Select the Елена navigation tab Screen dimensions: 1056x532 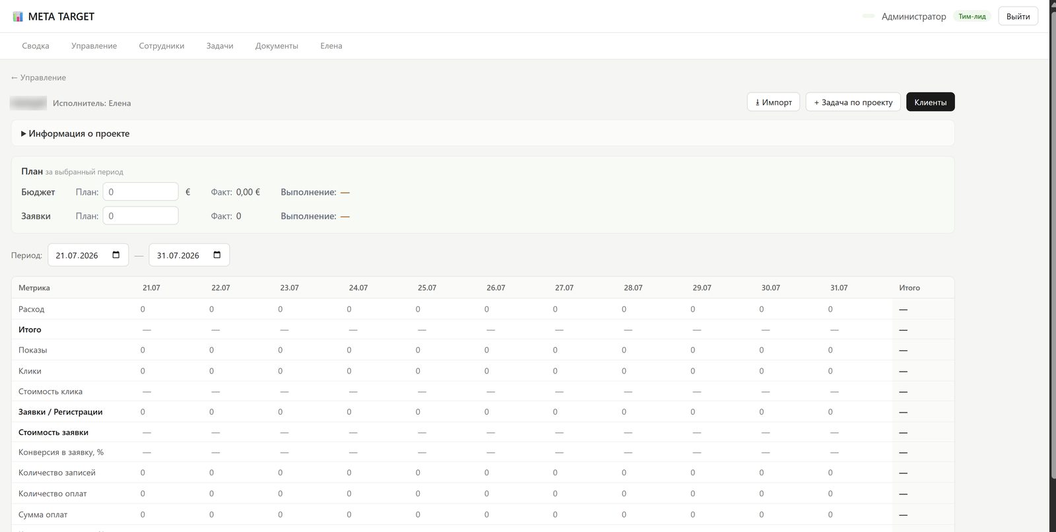click(331, 46)
